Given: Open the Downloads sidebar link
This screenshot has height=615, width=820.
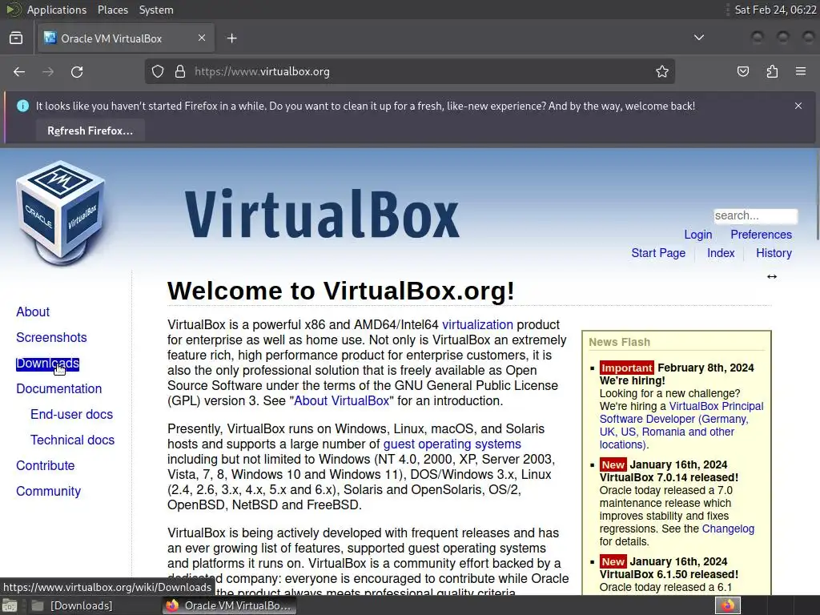Looking at the screenshot, I should 47,363.
